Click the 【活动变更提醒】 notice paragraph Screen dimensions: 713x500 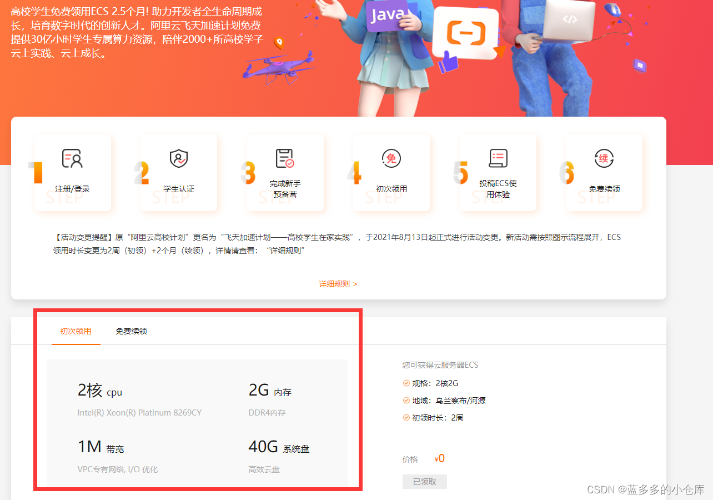tap(337, 244)
